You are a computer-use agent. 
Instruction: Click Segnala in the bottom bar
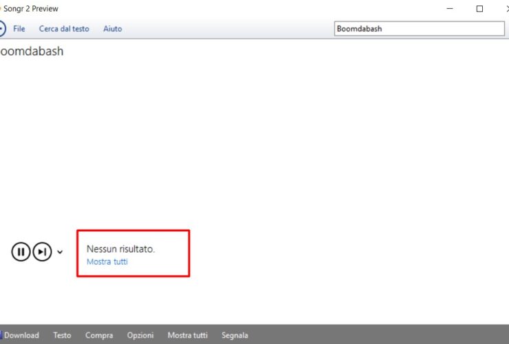[235, 335]
